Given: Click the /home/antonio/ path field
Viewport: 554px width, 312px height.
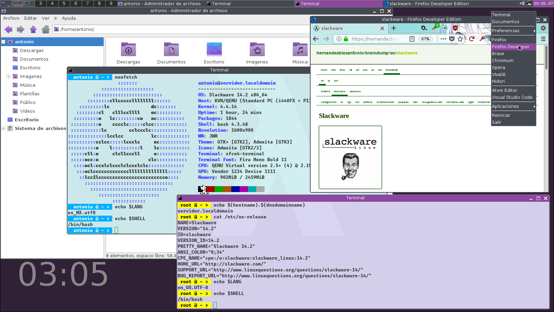Looking at the screenshot, I should [x=181, y=29].
